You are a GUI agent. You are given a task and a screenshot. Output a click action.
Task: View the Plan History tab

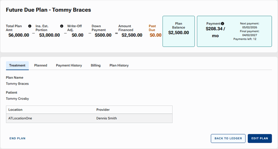click(x=119, y=65)
